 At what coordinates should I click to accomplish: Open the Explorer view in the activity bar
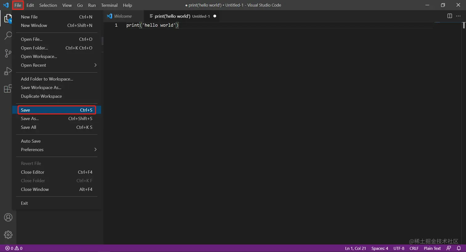8,18
